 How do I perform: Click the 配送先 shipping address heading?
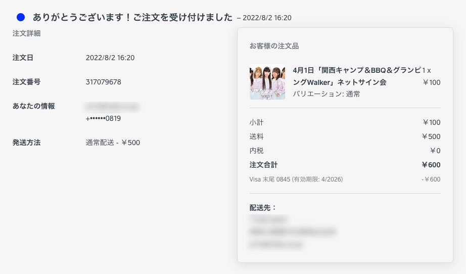click(x=263, y=207)
